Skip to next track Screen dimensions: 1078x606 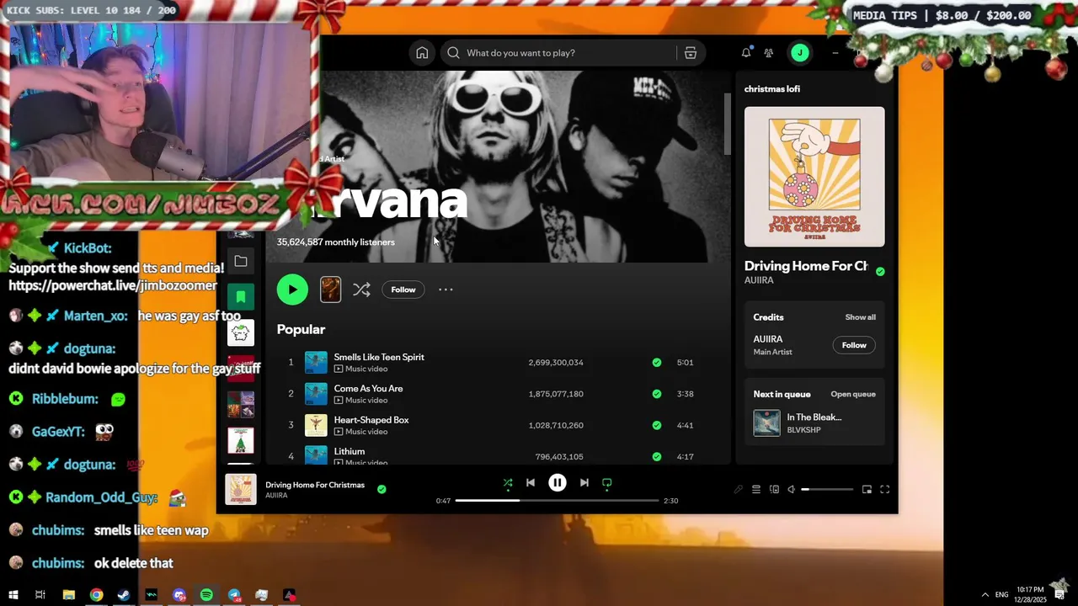584,483
